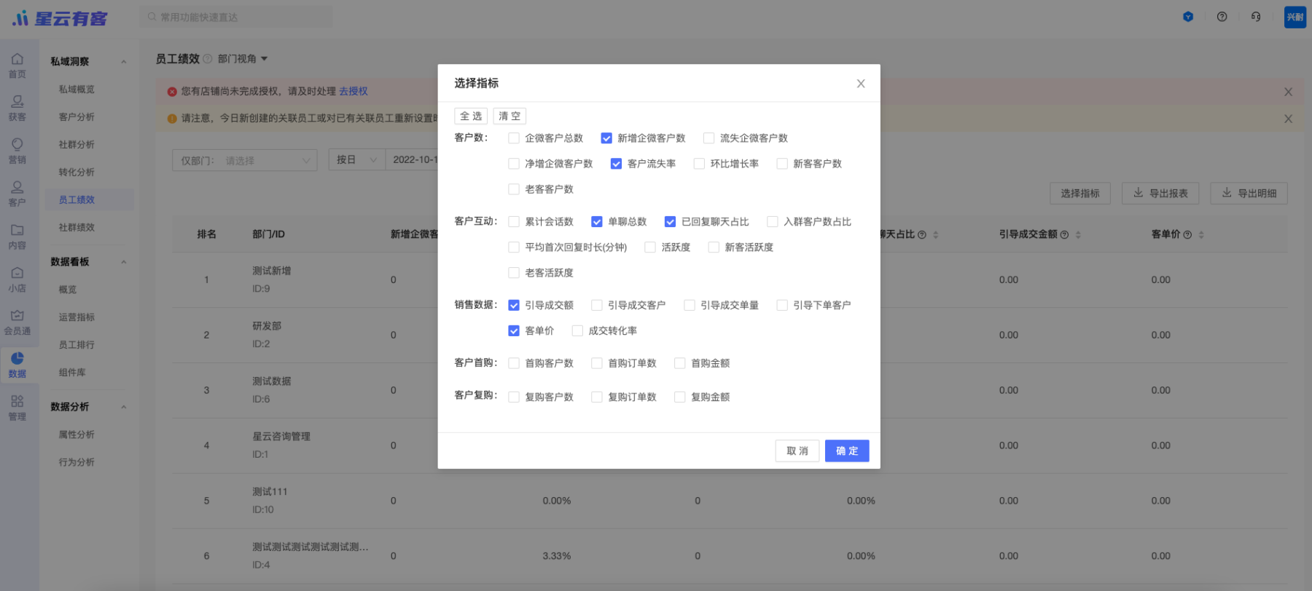Dismiss the orange notice banner
Screen dimensions: 1312x591
click(x=1289, y=119)
